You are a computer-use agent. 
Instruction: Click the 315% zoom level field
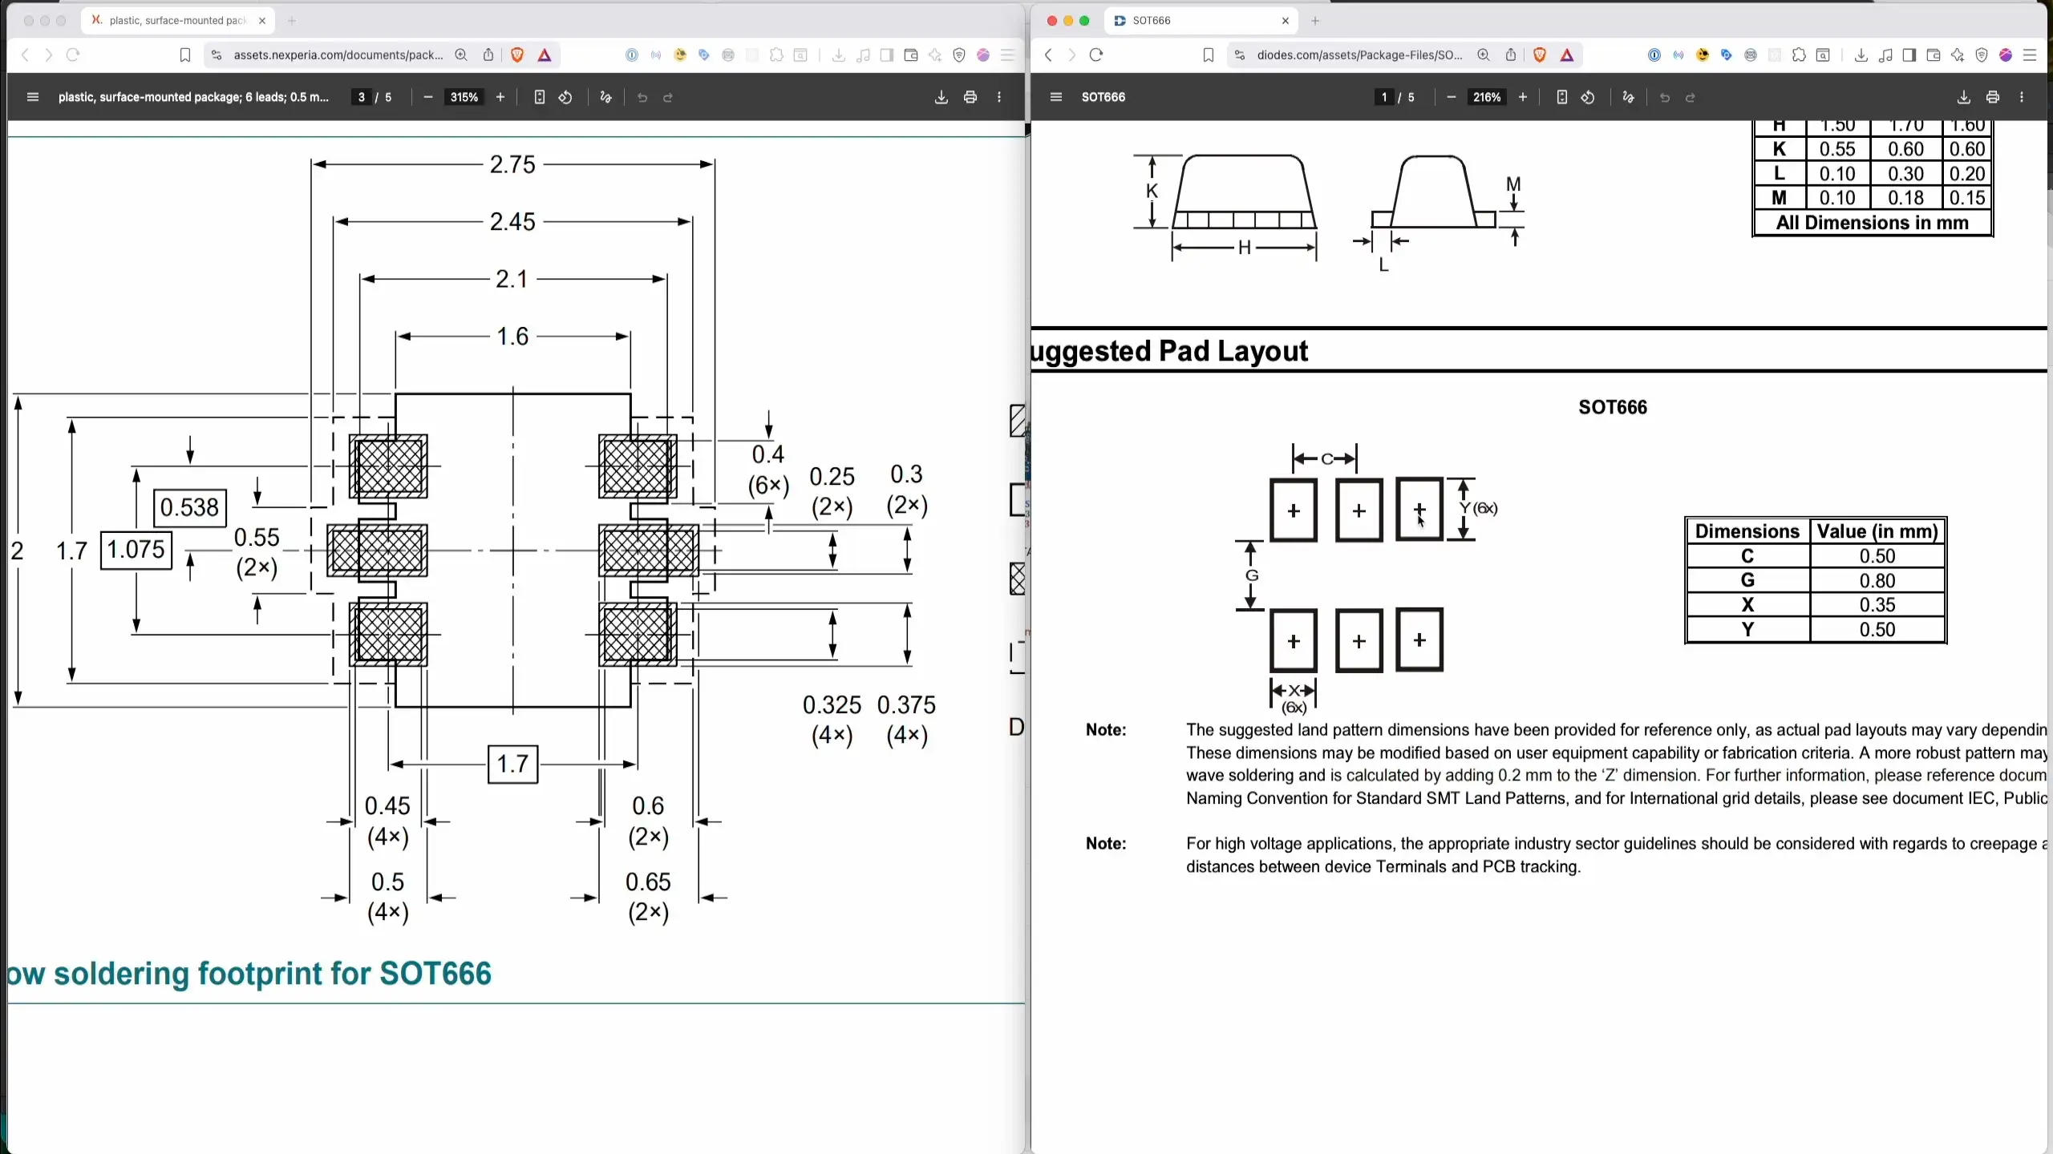[x=464, y=97]
